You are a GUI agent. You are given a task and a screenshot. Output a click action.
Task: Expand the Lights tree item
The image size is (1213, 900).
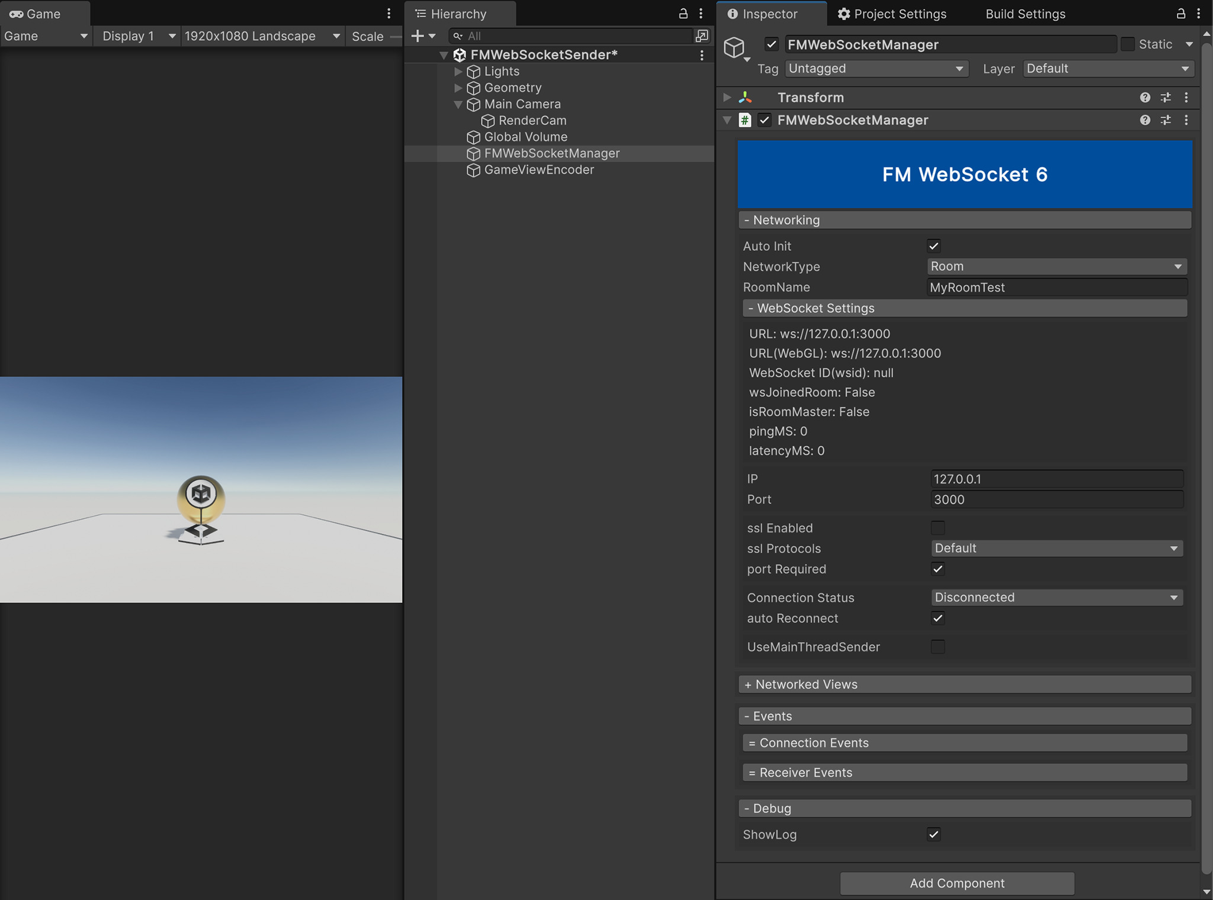pyautogui.click(x=457, y=71)
